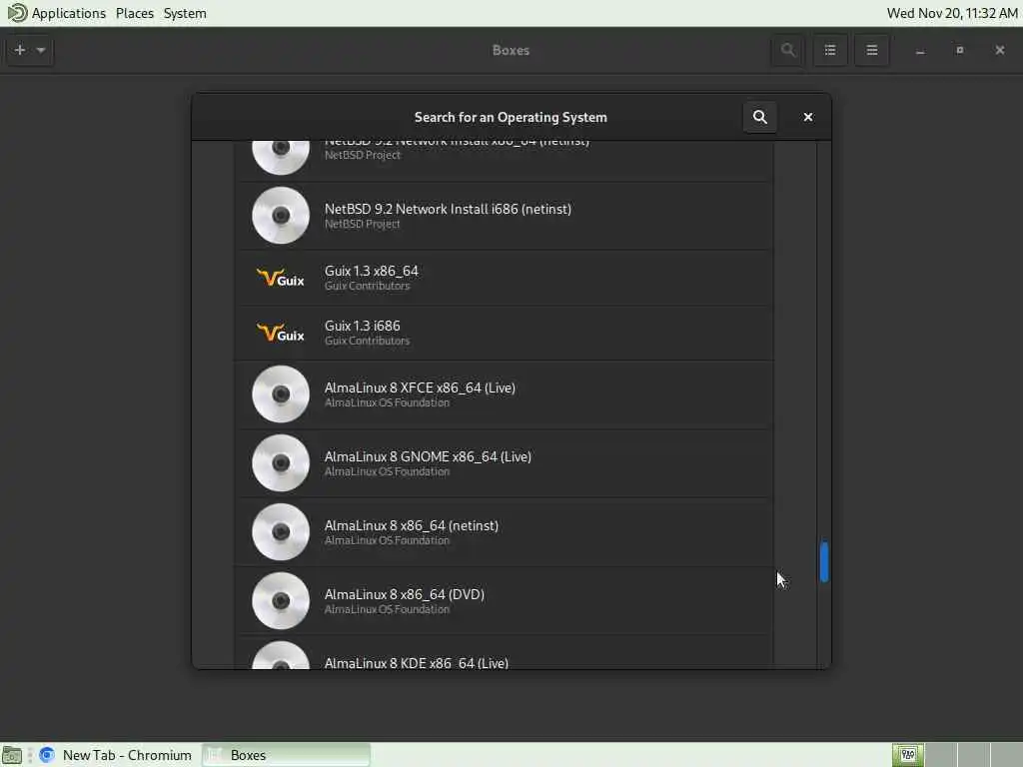Open the Places menu
The height and width of the screenshot is (767, 1023).
135,13
